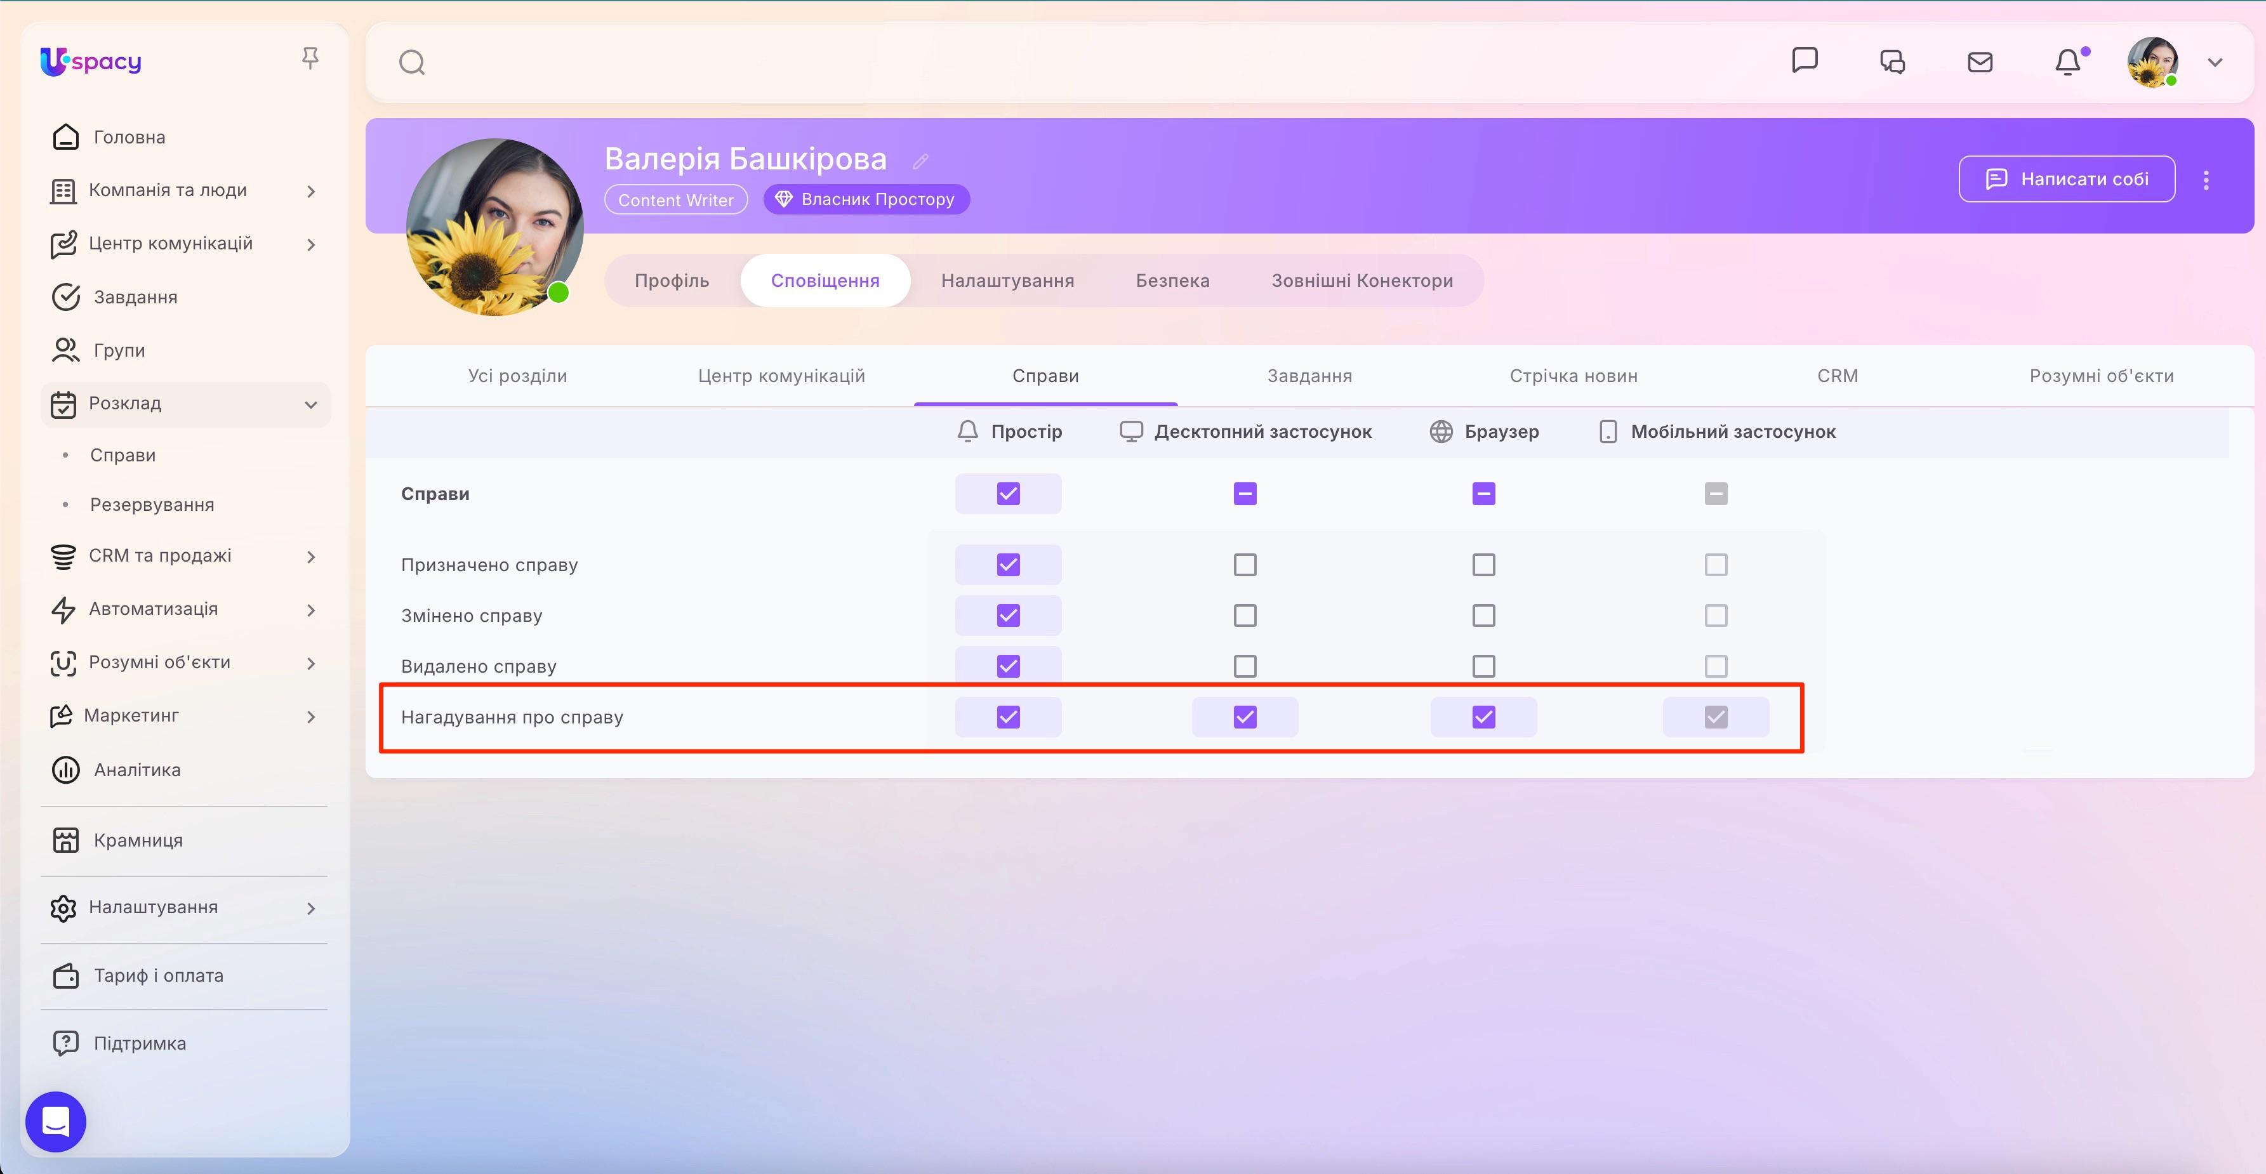Open the email envelope icon

coord(1979,62)
